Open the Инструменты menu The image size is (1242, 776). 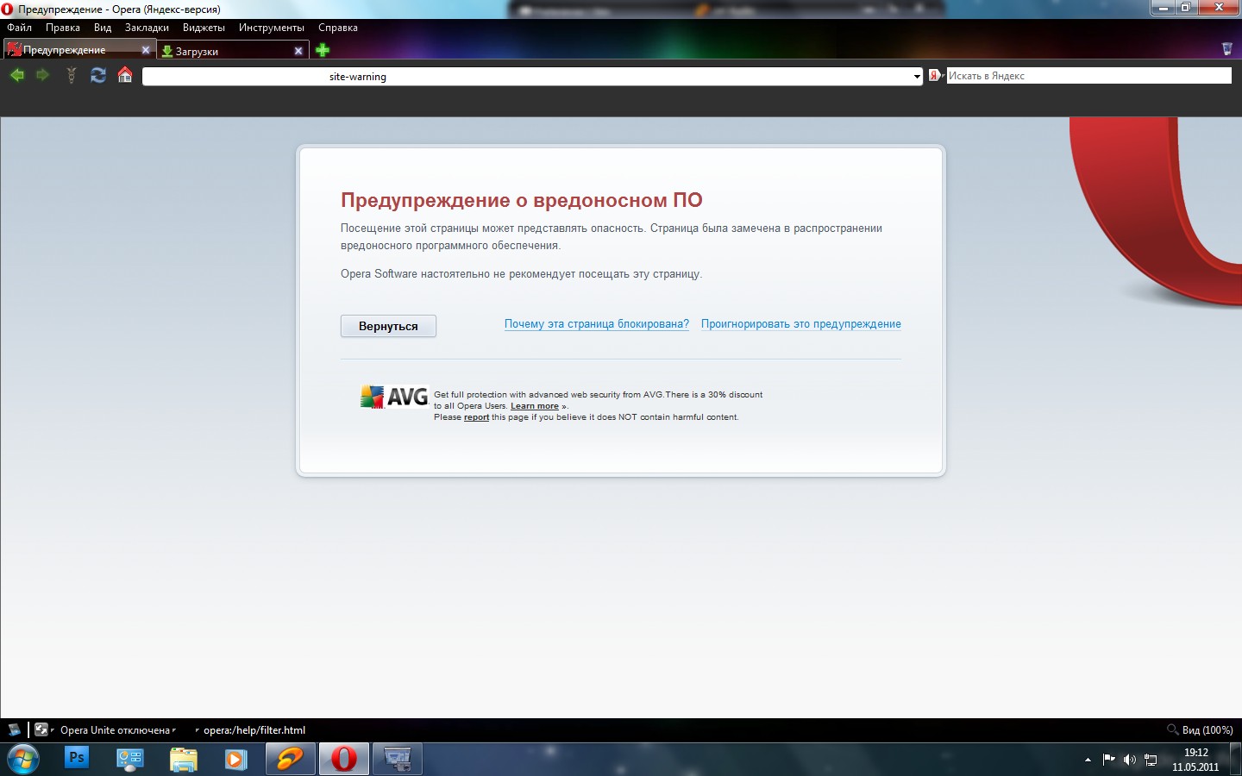coord(272,28)
